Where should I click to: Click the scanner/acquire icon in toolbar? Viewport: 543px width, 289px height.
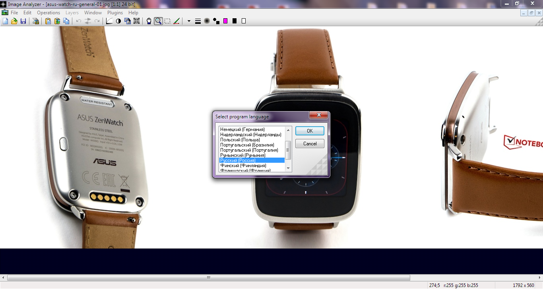point(36,21)
